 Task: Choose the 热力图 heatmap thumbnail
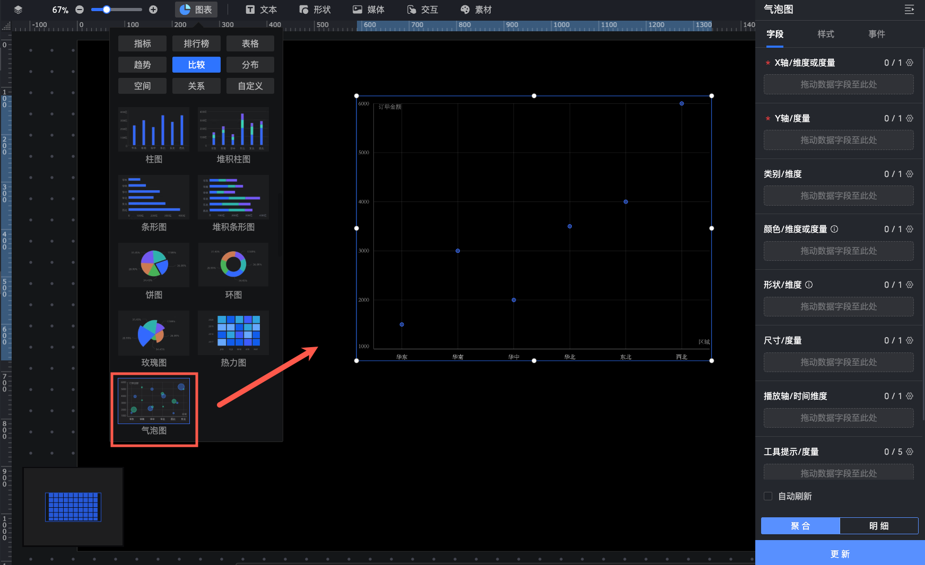233,333
